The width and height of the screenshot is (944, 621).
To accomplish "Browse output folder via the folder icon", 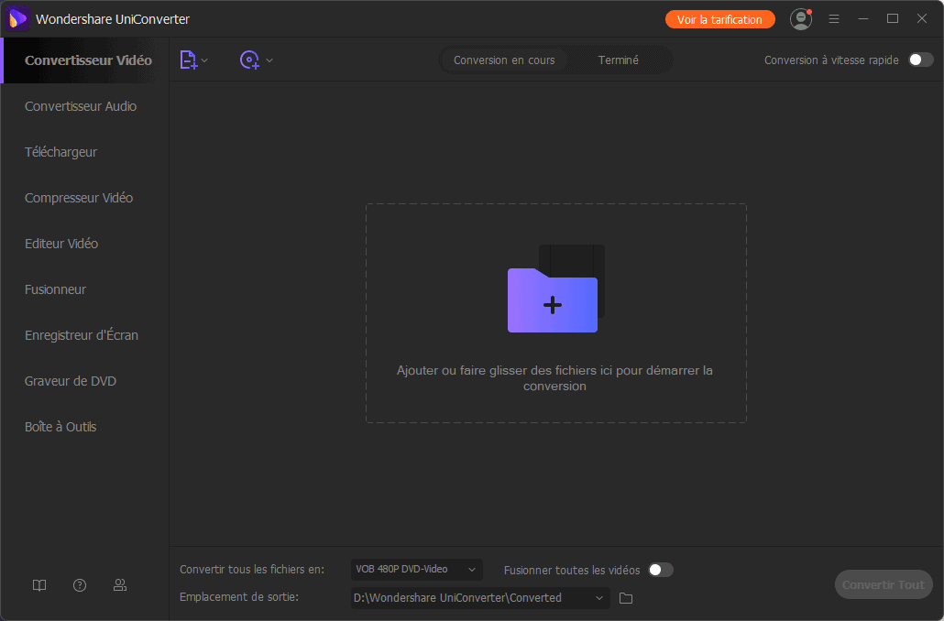I will (626, 598).
